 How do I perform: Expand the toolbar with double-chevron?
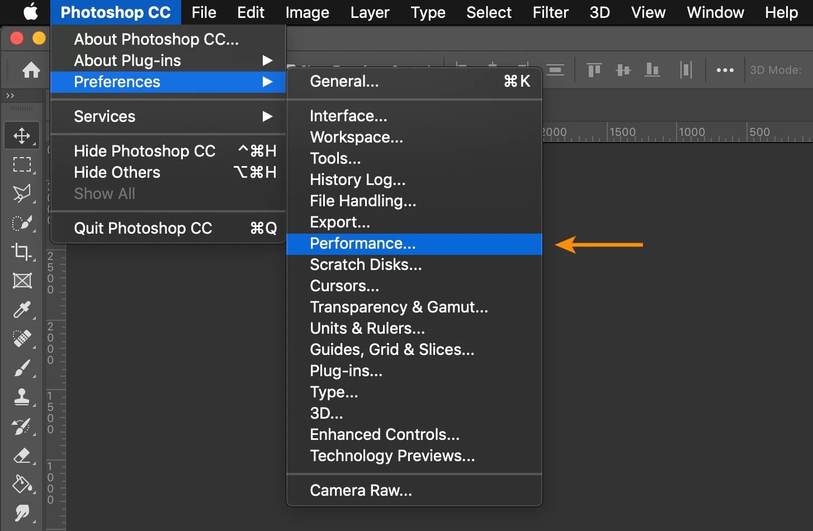click(10, 96)
